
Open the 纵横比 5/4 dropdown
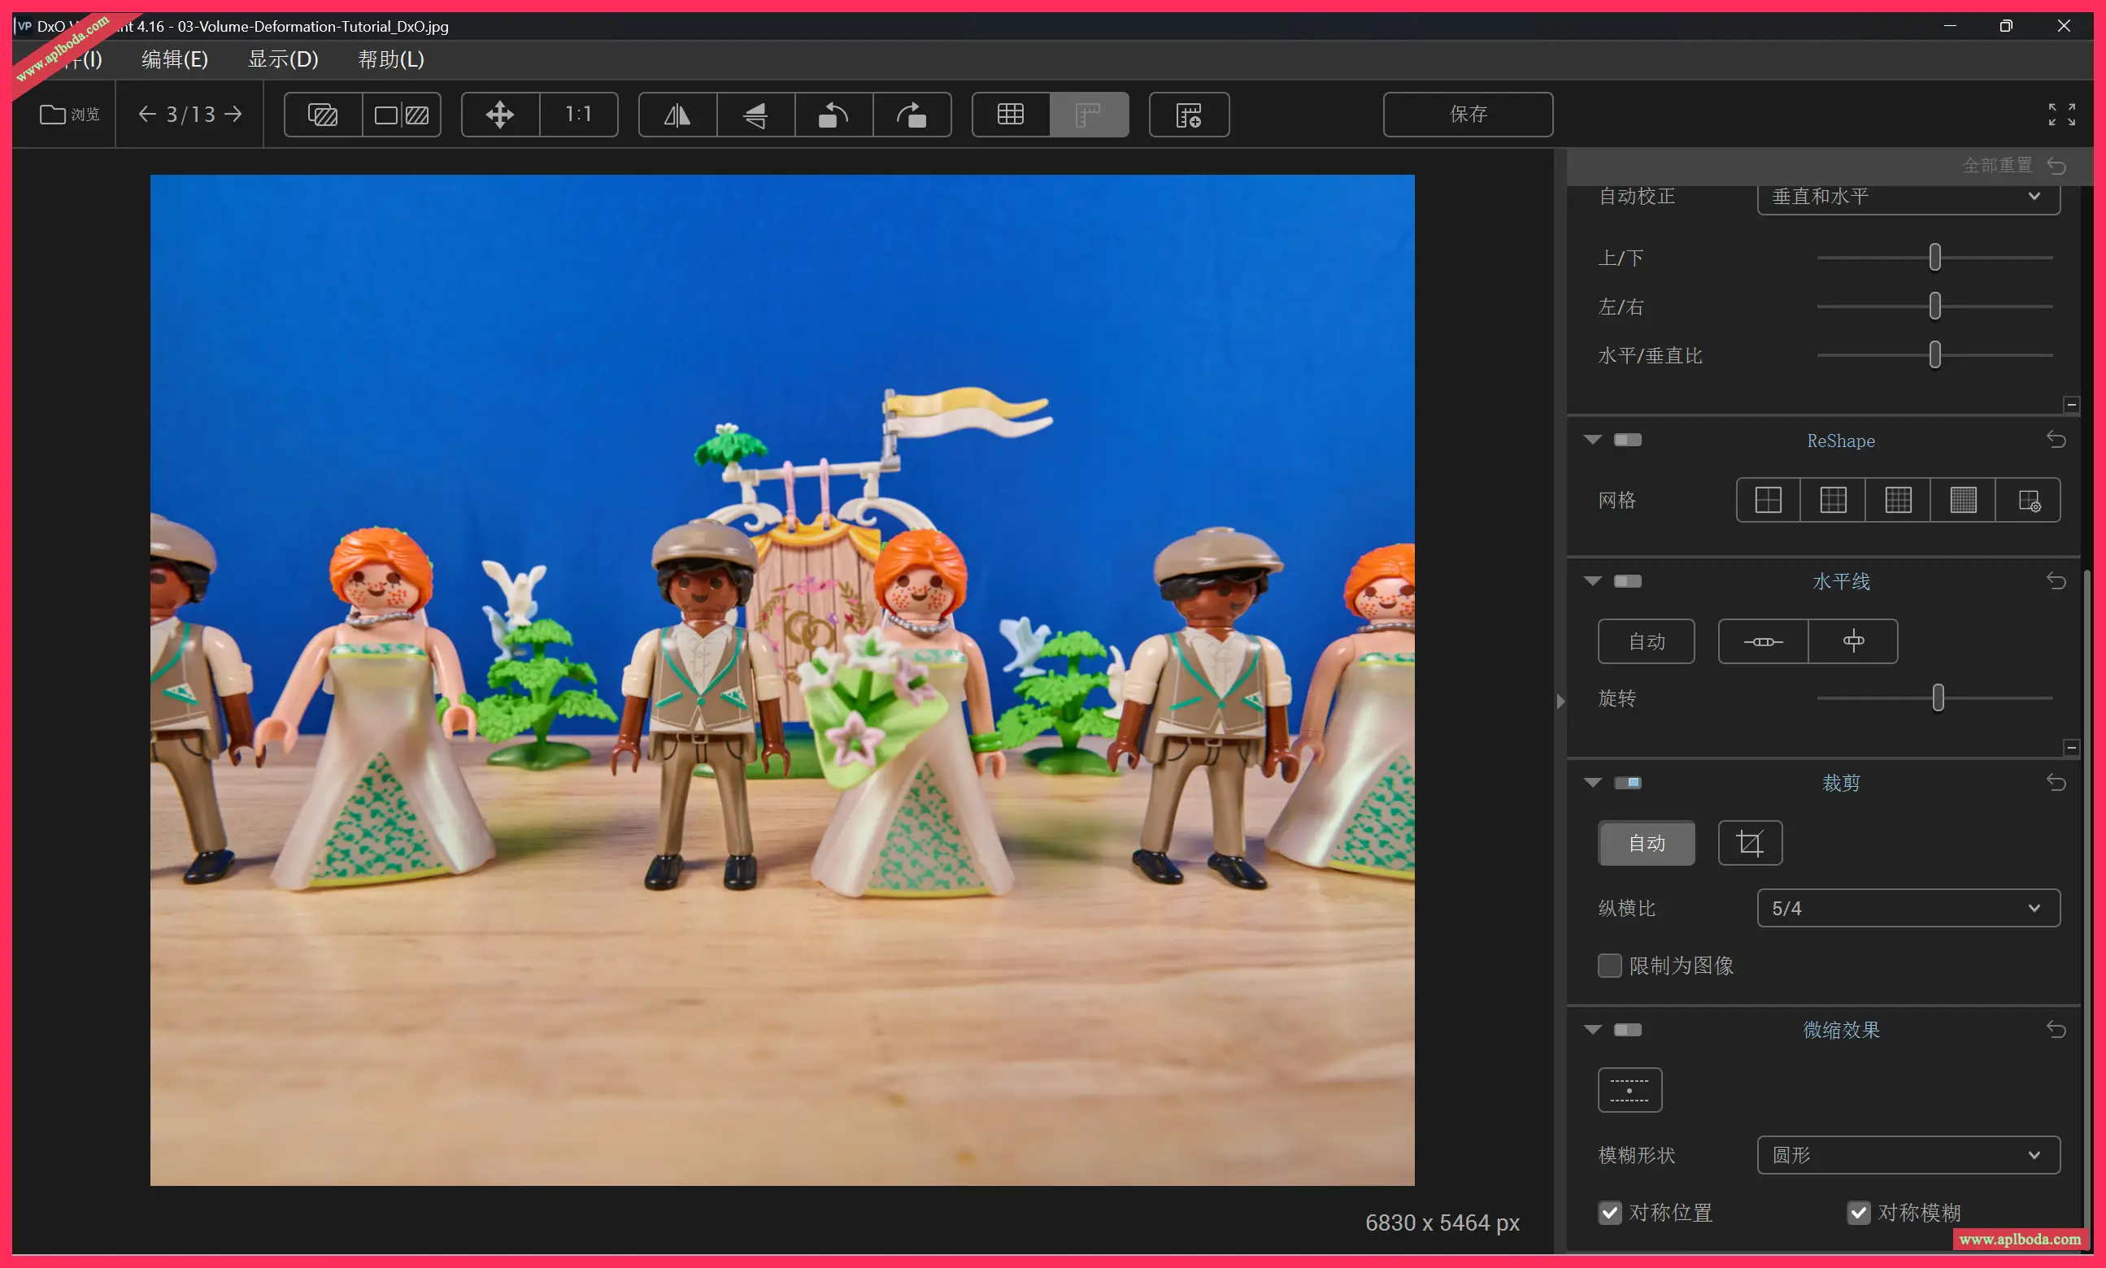point(1908,908)
